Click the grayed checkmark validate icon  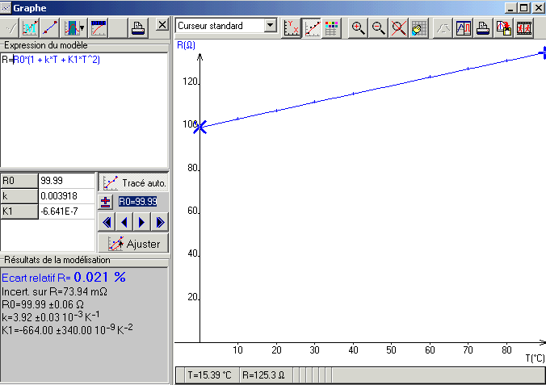coord(10,28)
